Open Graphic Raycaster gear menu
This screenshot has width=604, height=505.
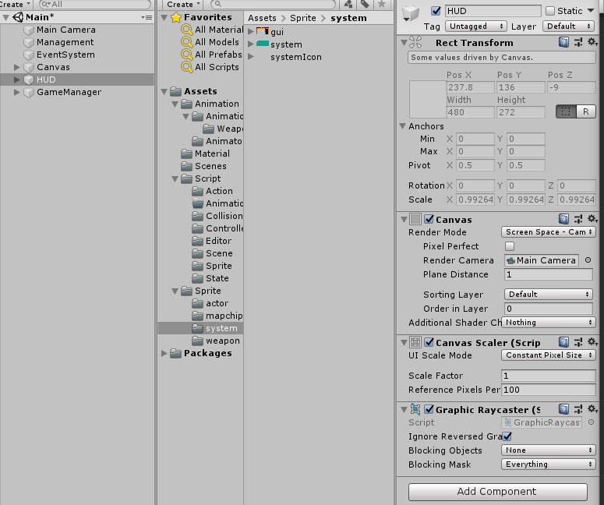tap(592, 408)
